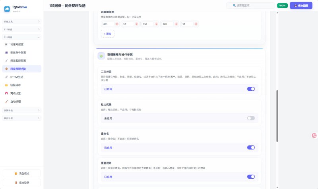Click the puzzle icon beside 整理策略与操作参数
This screenshot has height=189, width=318.
pos(101,56)
